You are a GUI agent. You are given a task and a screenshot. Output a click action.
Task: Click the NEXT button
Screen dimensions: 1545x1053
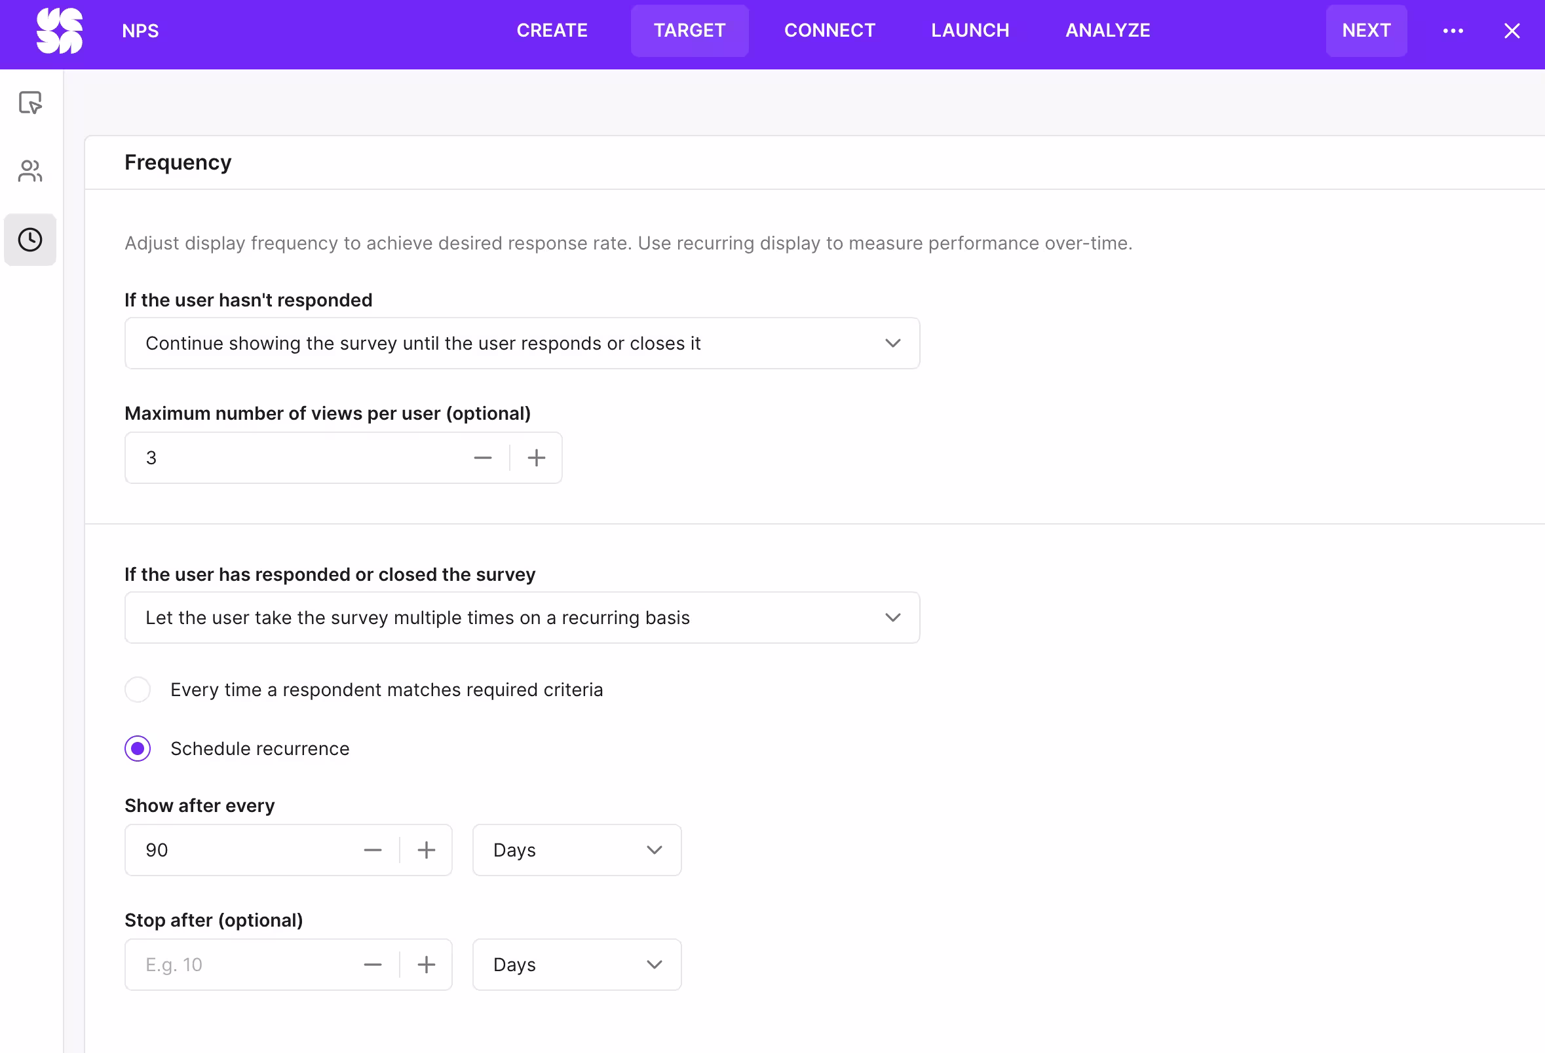tap(1365, 31)
